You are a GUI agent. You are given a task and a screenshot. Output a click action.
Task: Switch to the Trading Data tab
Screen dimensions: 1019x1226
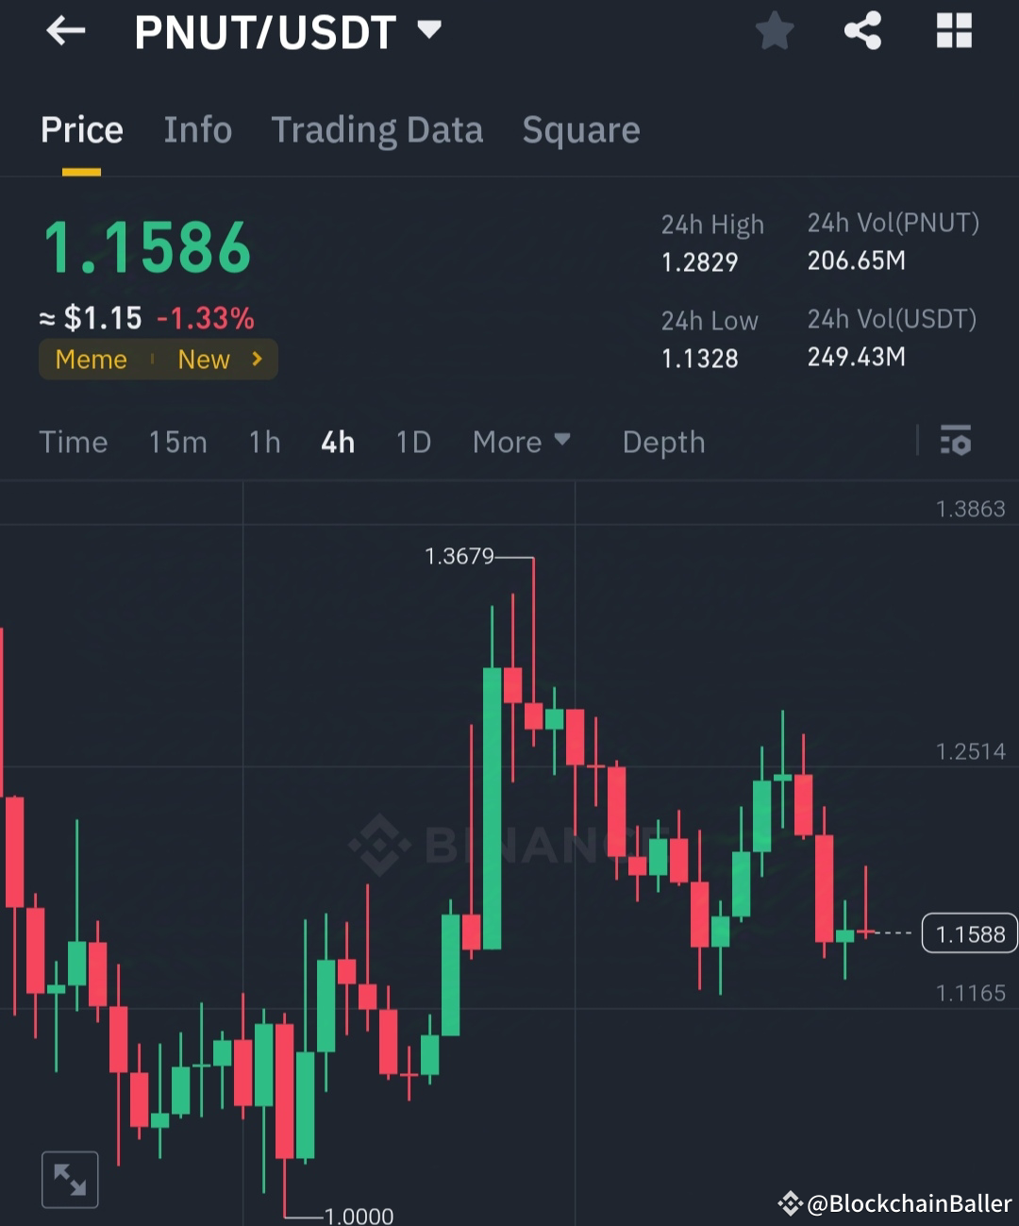tap(377, 129)
